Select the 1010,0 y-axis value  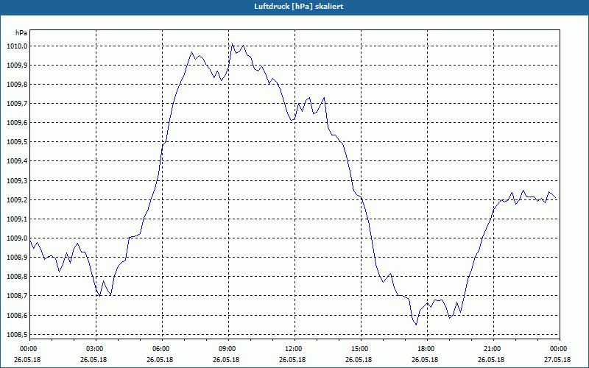point(17,46)
